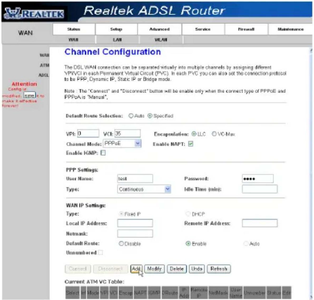314x300 pixels.
Task: Click the Mode column header in VC table
Action: click(x=93, y=293)
